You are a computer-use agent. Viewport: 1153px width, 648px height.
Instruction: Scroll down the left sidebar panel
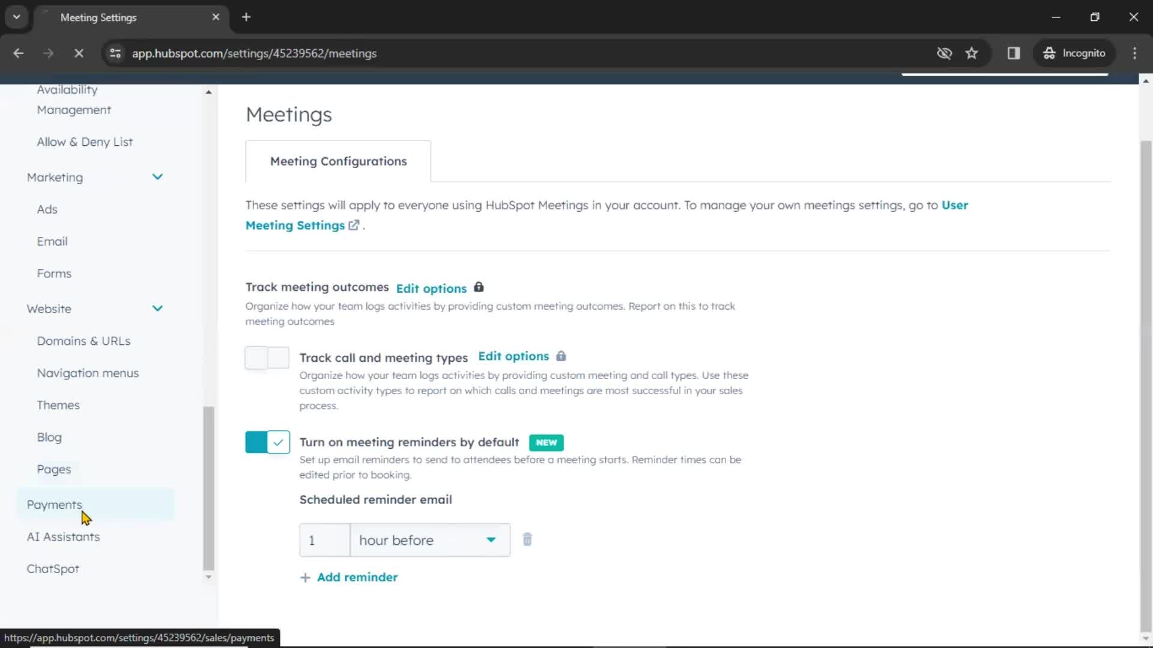[x=208, y=577]
